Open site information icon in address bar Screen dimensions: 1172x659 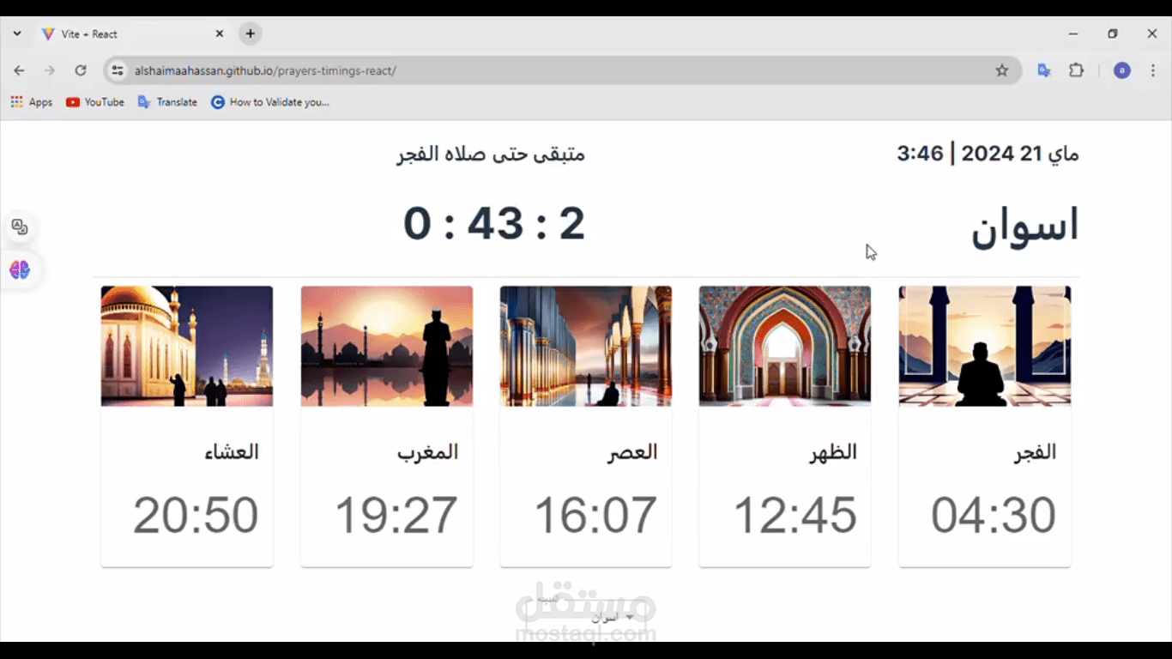coord(118,70)
